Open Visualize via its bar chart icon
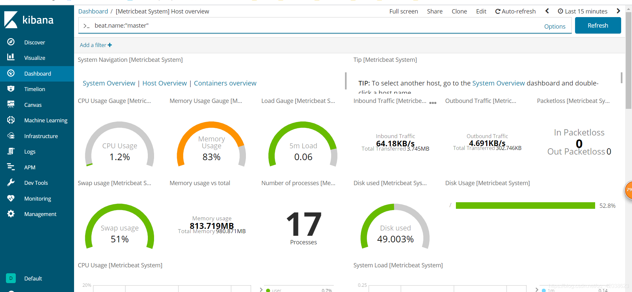Image resolution: width=632 pixels, height=292 pixels. tap(11, 57)
